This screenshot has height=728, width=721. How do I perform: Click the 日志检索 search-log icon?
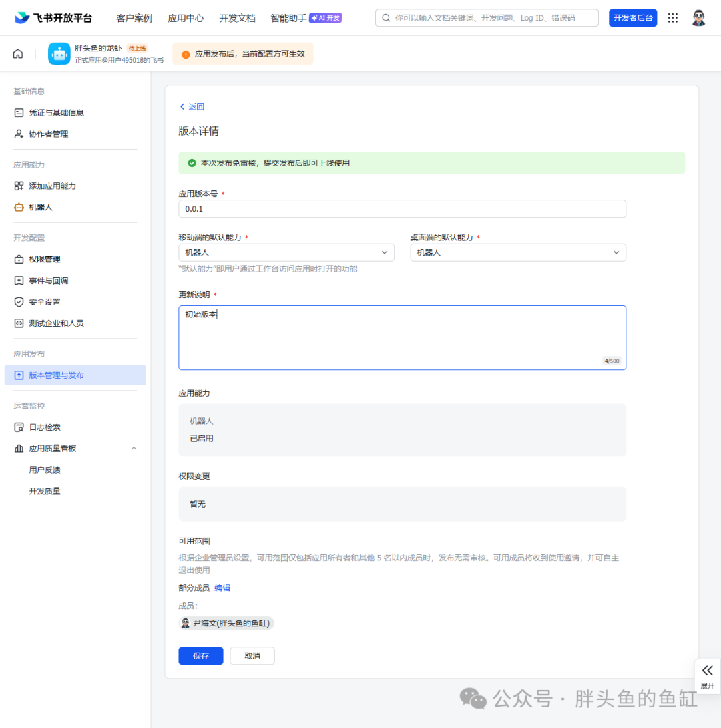click(19, 427)
